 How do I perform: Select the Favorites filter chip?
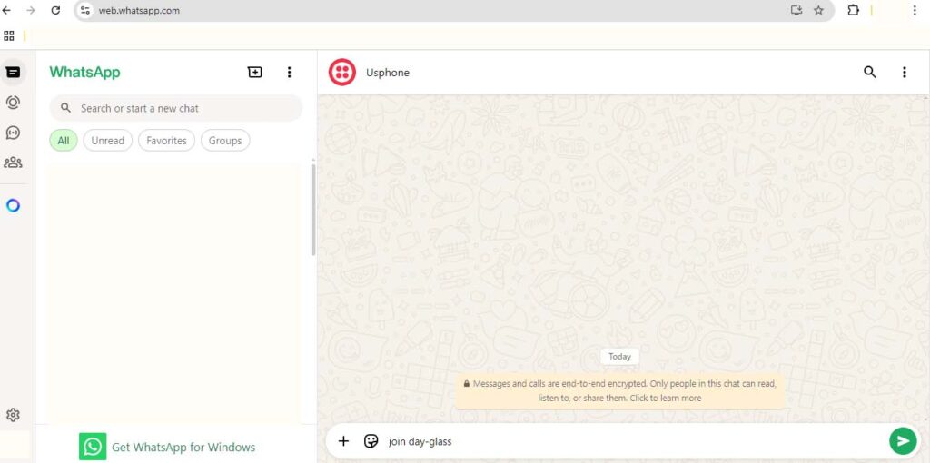(x=167, y=141)
